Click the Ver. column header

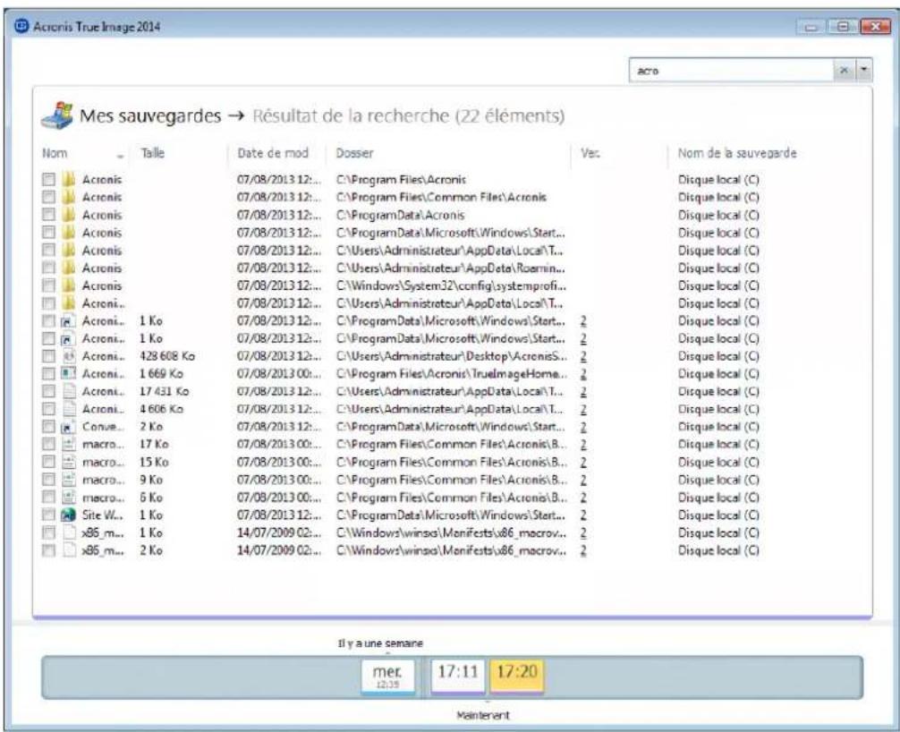(x=590, y=153)
